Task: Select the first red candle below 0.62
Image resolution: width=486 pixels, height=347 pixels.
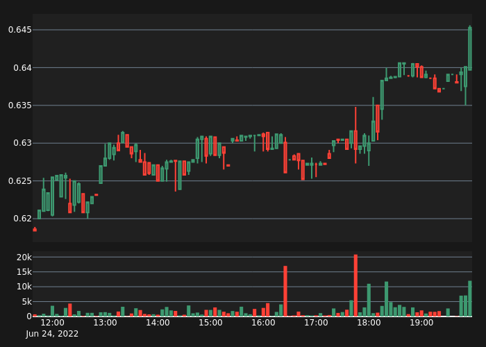Action: pyautogui.click(x=35, y=229)
